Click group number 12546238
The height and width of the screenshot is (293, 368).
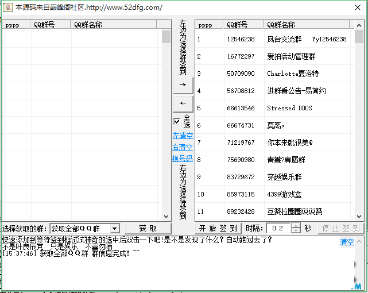point(241,39)
